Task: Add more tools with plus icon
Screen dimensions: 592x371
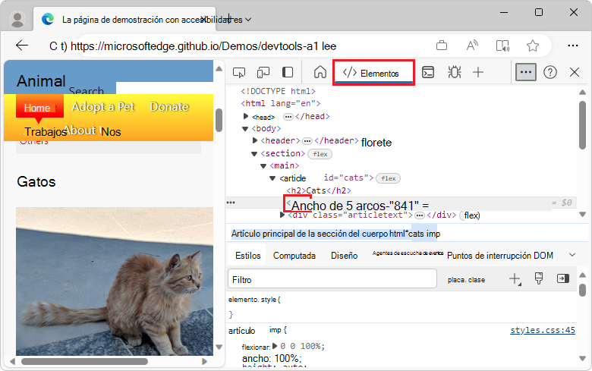Action: point(478,72)
